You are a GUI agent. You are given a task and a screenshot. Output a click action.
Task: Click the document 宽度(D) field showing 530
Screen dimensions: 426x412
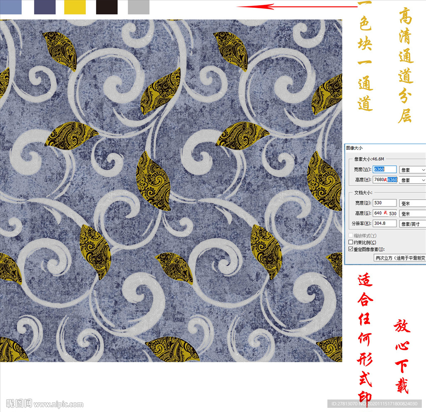(x=384, y=203)
